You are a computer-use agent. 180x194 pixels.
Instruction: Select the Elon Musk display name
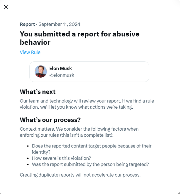point(61,68)
